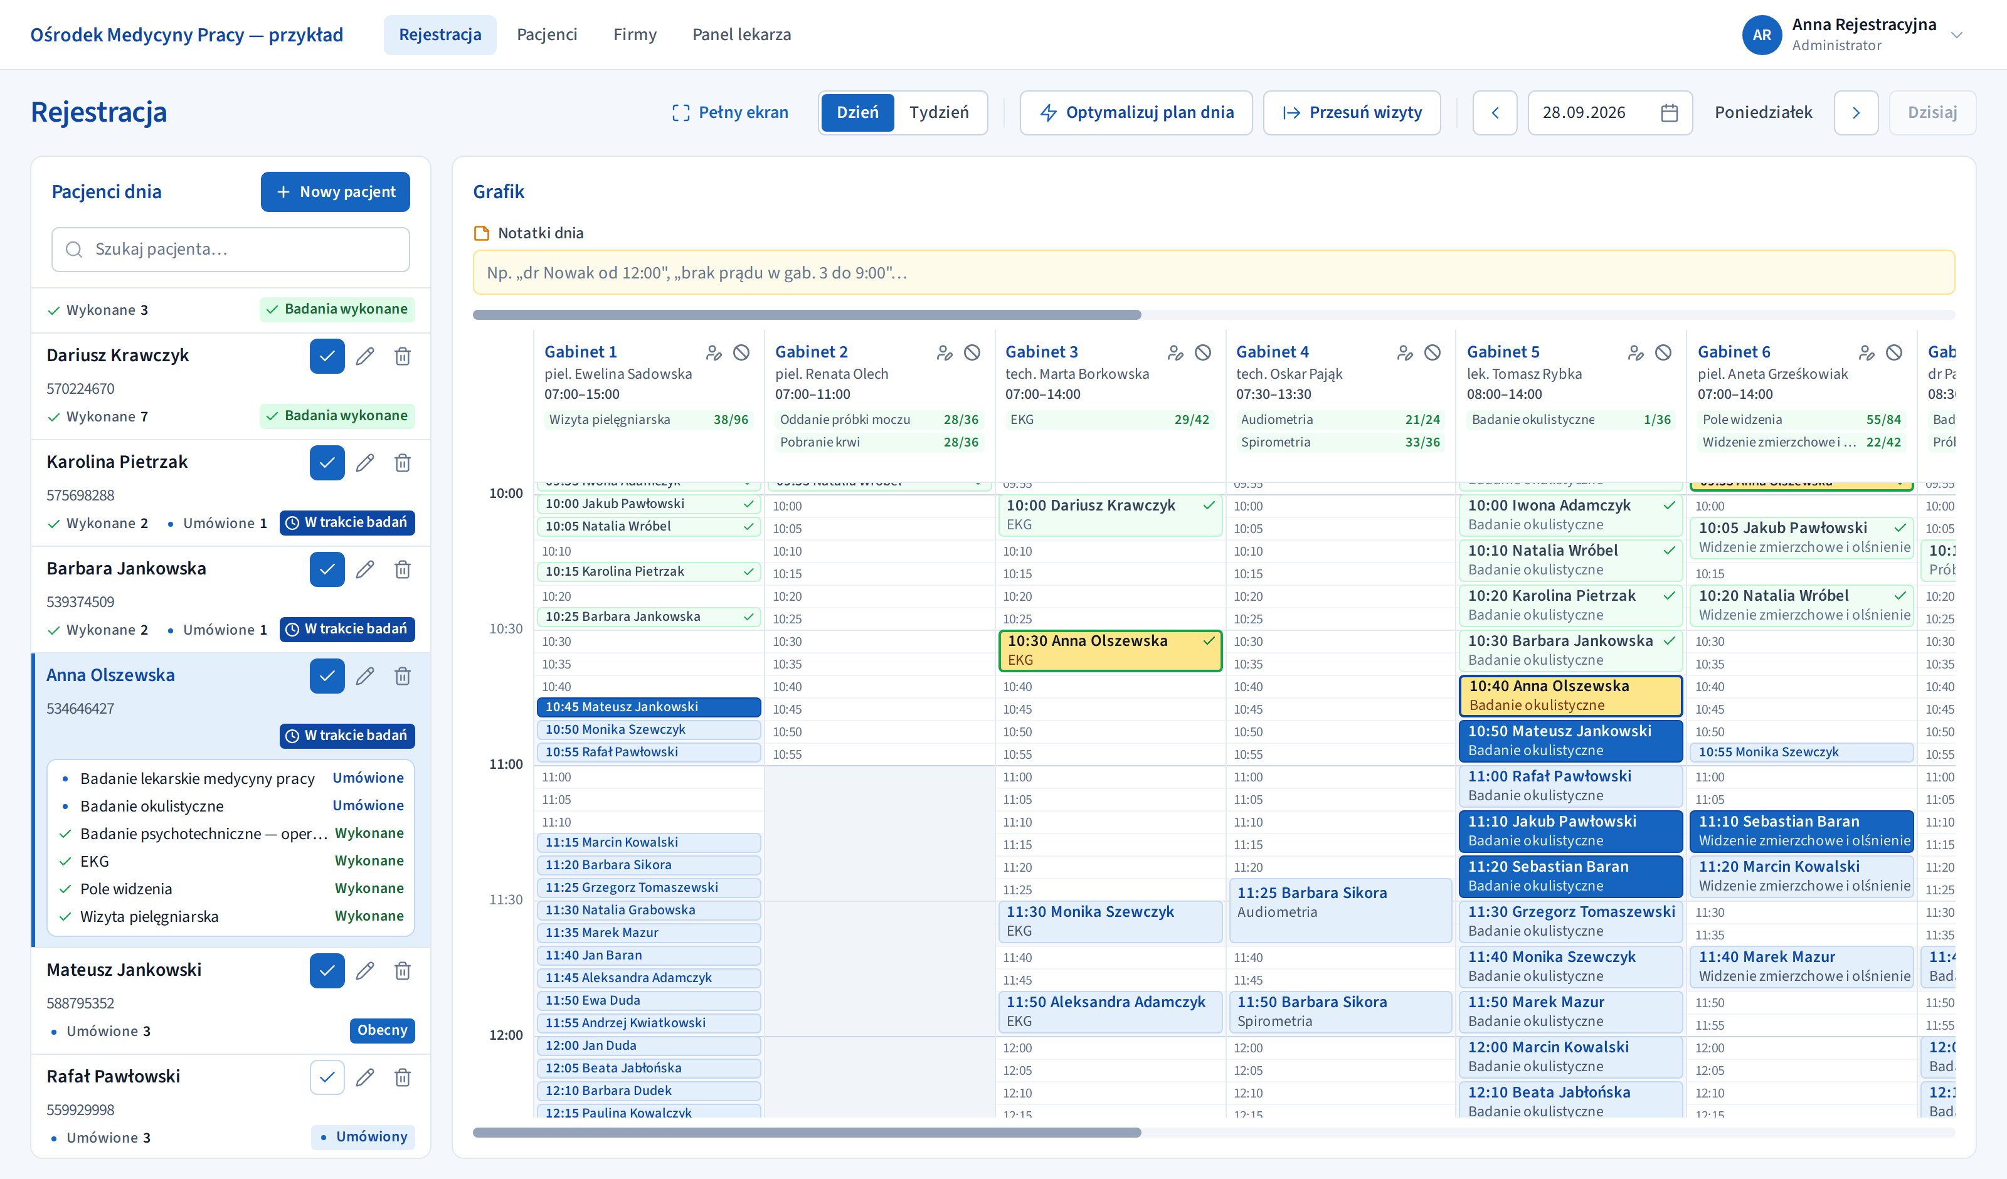This screenshot has height=1179, width=2007.
Task: Switch to Tydzień view
Action: (939, 112)
